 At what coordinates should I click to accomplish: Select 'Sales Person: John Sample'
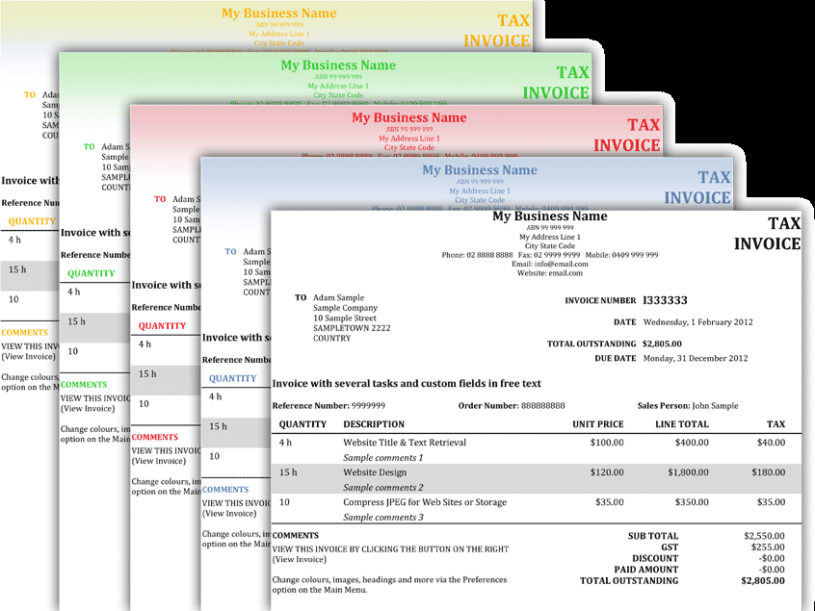coord(688,406)
